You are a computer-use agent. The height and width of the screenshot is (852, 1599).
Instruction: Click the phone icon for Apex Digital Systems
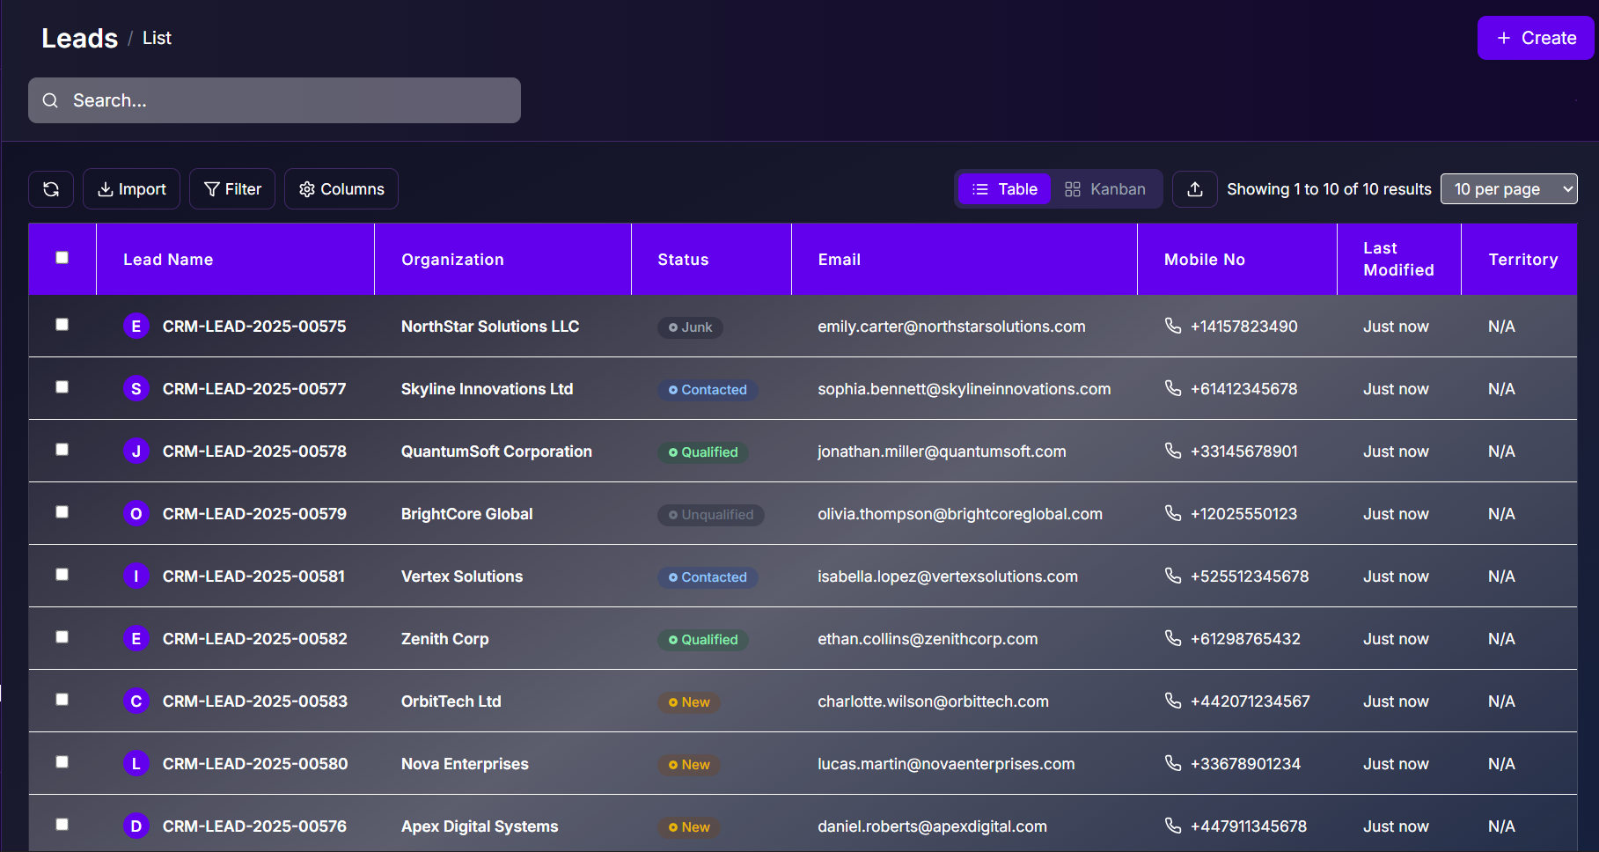(x=1173, y=826)
